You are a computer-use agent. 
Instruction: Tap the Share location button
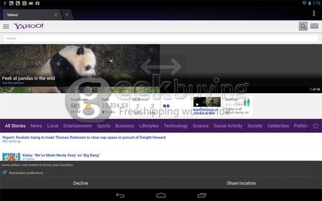click(x=241, y=183)
